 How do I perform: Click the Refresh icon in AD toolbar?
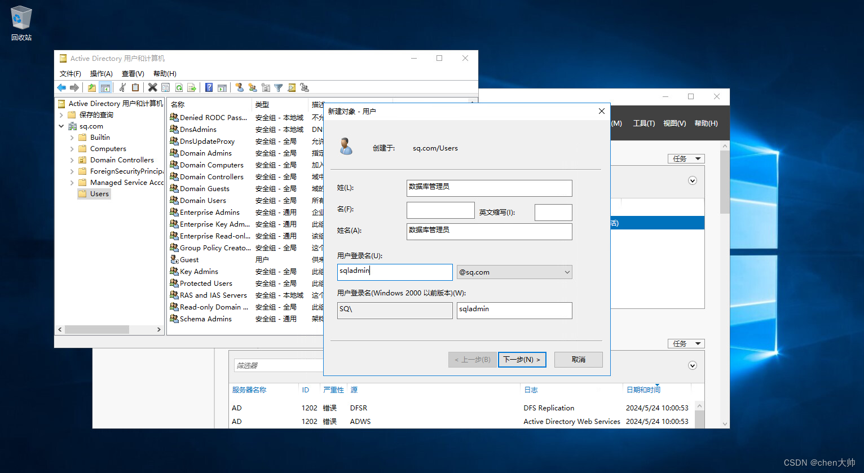tap(179, 87)
